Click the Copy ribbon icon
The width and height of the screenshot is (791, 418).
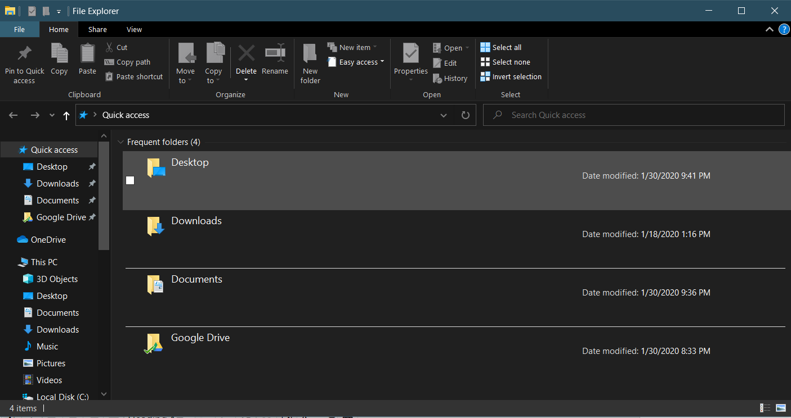tap(59, 53)
